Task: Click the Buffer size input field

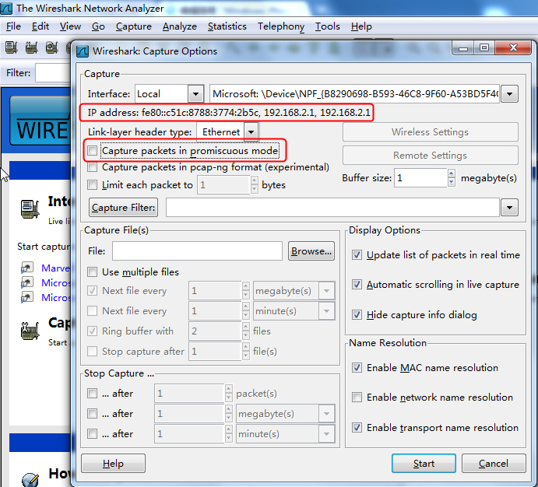Action: coord(420,178)
